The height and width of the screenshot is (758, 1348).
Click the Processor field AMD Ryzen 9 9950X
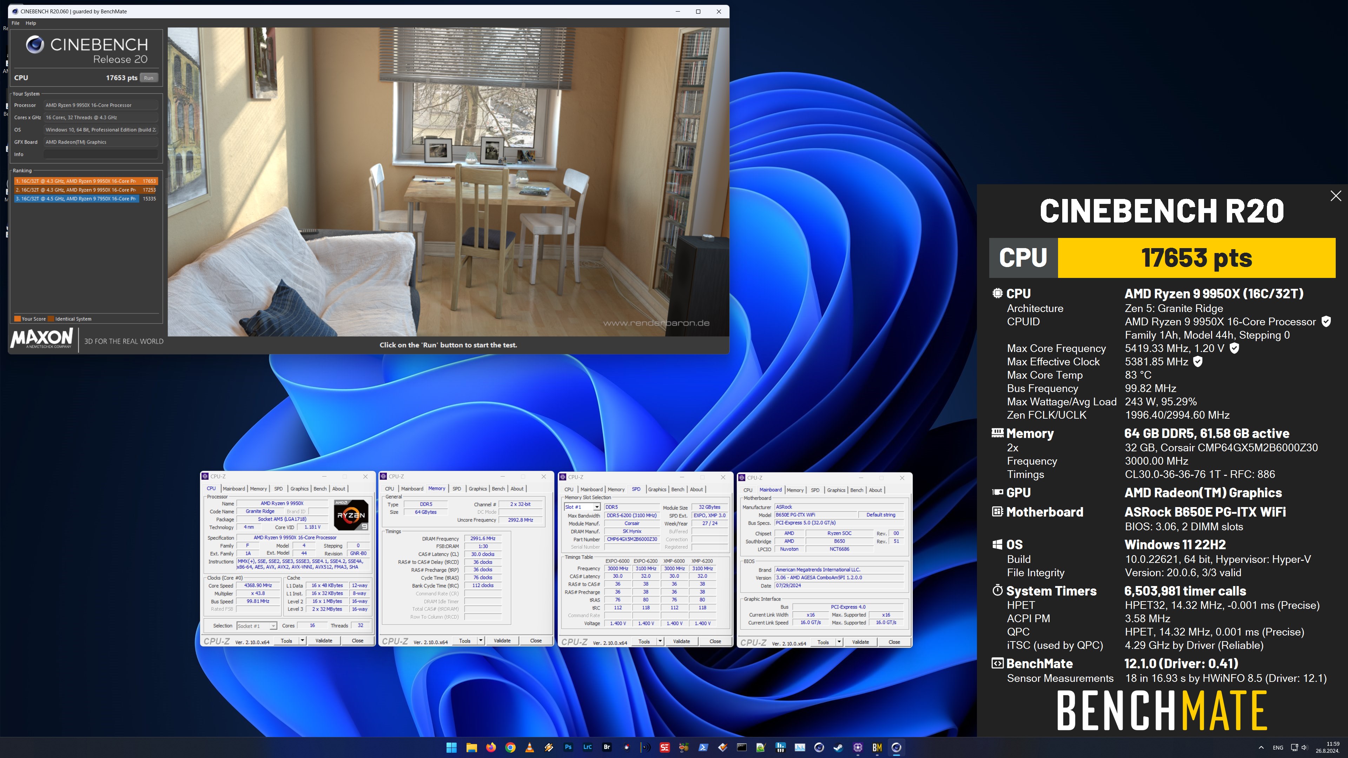[100, 105]
